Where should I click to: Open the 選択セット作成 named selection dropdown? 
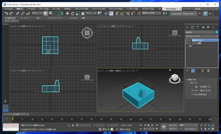[151, 13]
